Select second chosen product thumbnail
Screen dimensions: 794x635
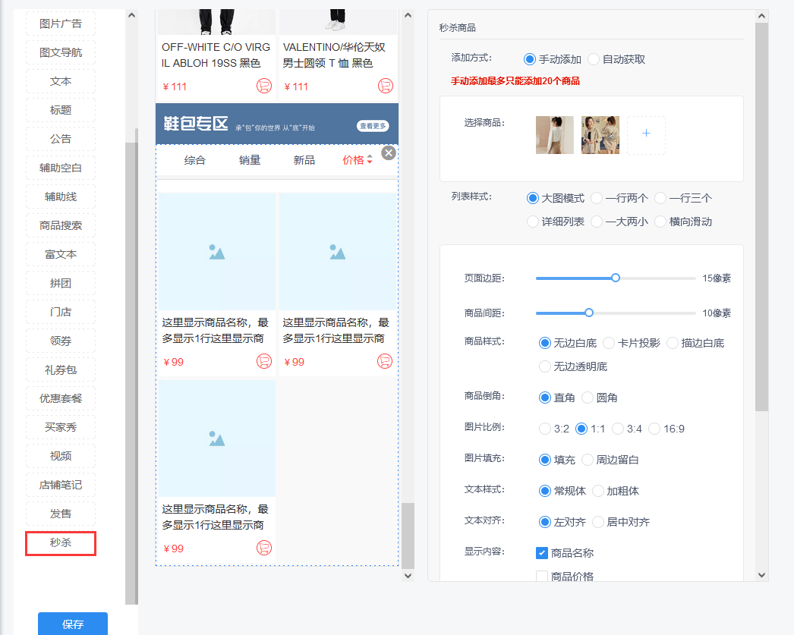click(x=600, y=135)
